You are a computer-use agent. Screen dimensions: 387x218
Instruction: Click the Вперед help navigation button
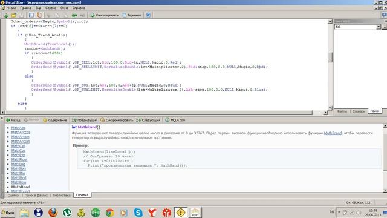[31, 120]
